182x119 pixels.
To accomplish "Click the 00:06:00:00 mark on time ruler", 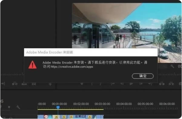I will (167, 104).
